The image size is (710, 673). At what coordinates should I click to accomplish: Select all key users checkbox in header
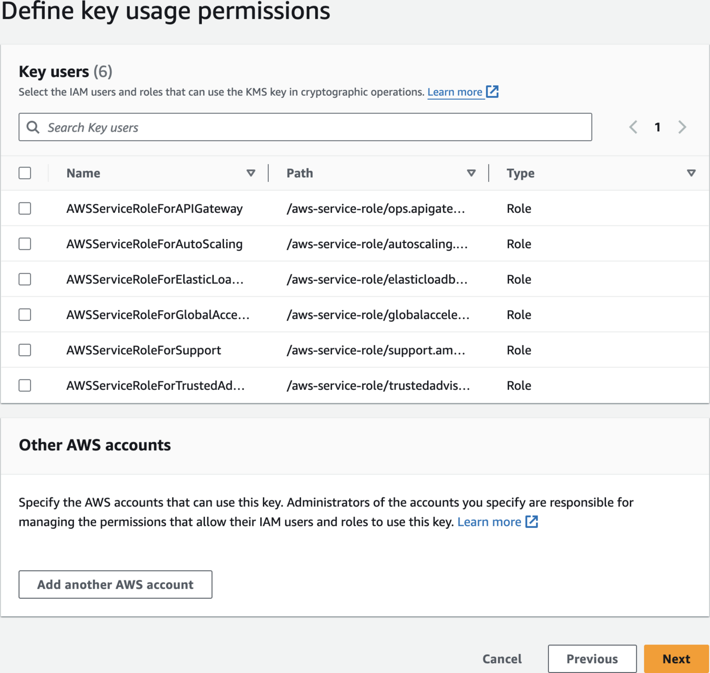pyautogui.click(x=25, y=173)
